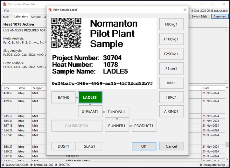Image resolution: width=230 pixels, height=168 pixels.
Task: Select the log row at 15:38:27
Action: 113,147
